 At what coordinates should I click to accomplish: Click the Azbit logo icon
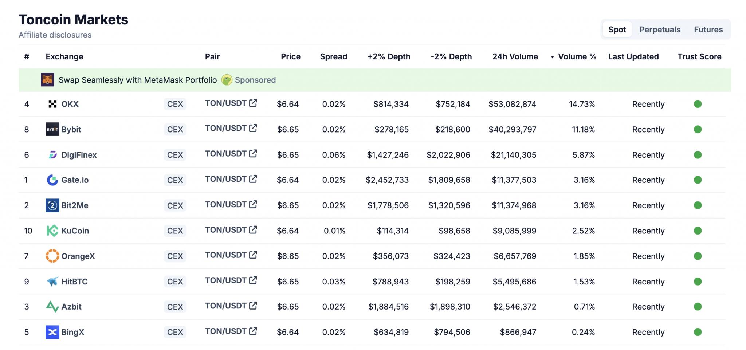[52, 307]
